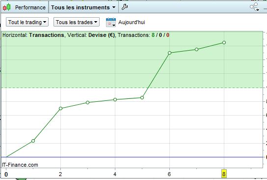The width and height of the screenshot is (267, 180).
Task: Select the Performance tab label
Action: coord(30,7)
